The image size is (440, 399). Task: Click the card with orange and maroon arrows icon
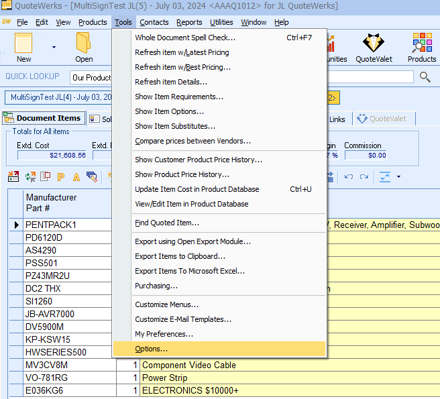click(13, 177)
